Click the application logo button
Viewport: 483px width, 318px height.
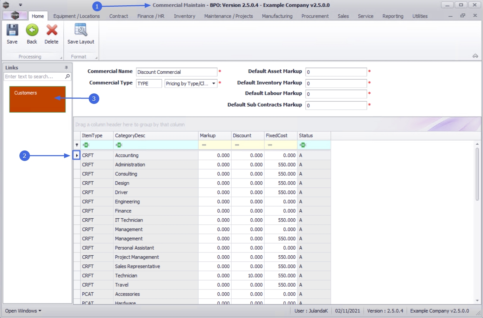(15, 15)
